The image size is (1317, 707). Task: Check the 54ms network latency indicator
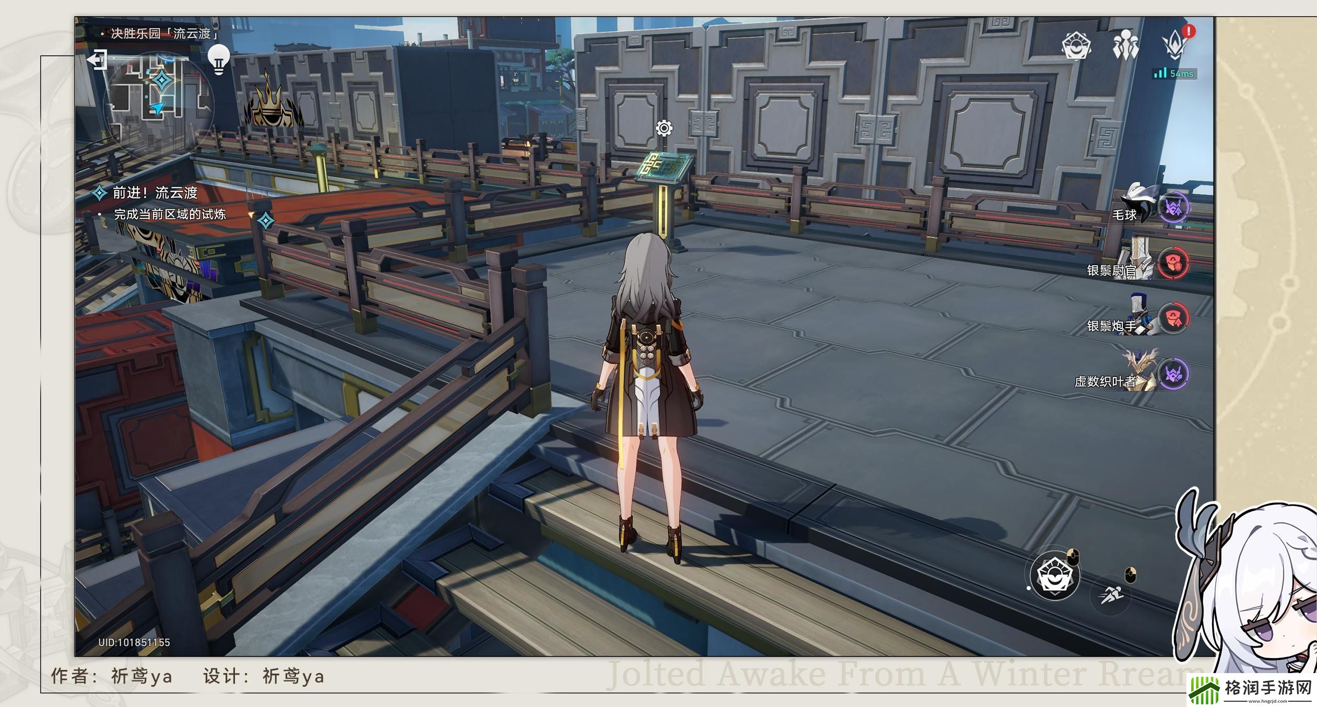[1175, 74]
